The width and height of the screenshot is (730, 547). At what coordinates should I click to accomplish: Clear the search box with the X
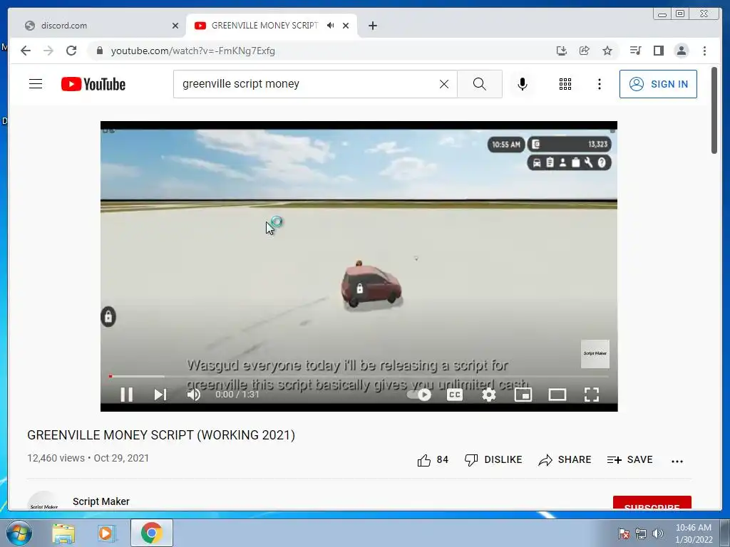coord(444,84)
